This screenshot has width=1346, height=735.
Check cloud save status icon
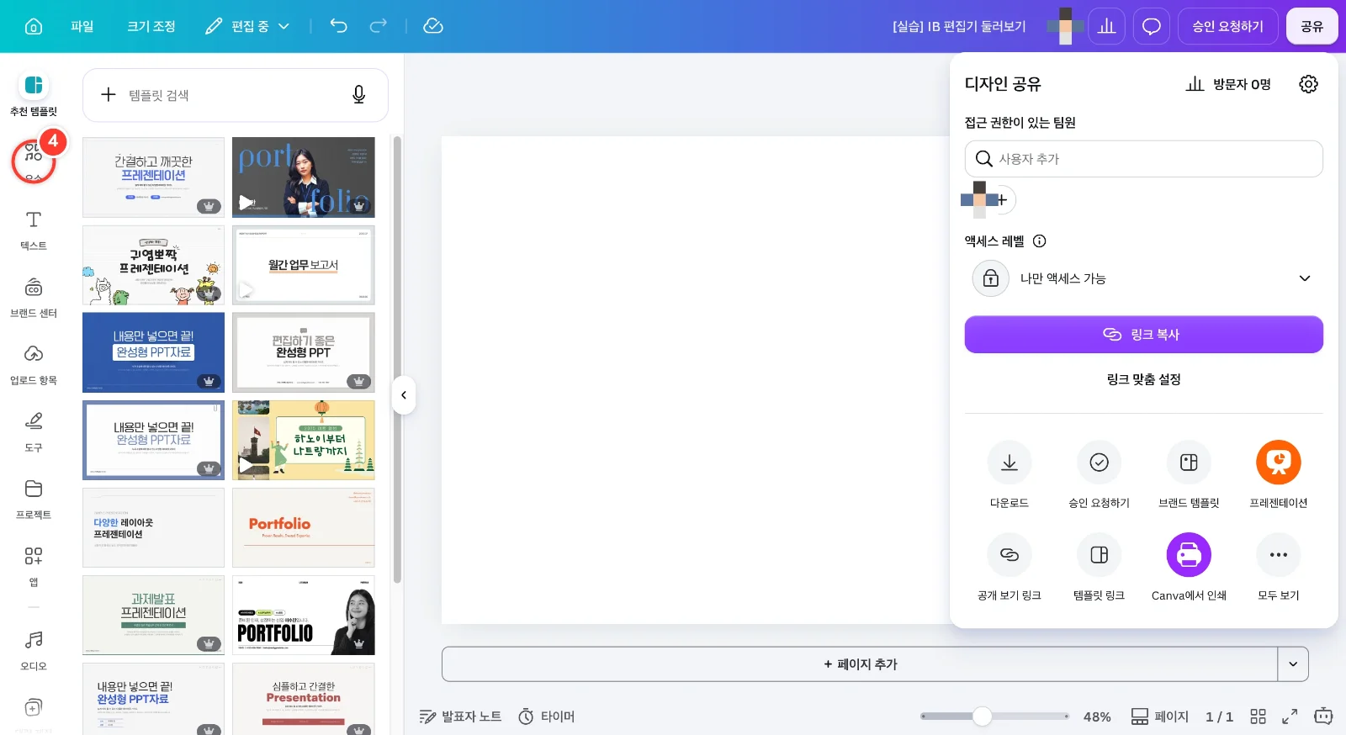pyautogui.click(x=433, y=26)
